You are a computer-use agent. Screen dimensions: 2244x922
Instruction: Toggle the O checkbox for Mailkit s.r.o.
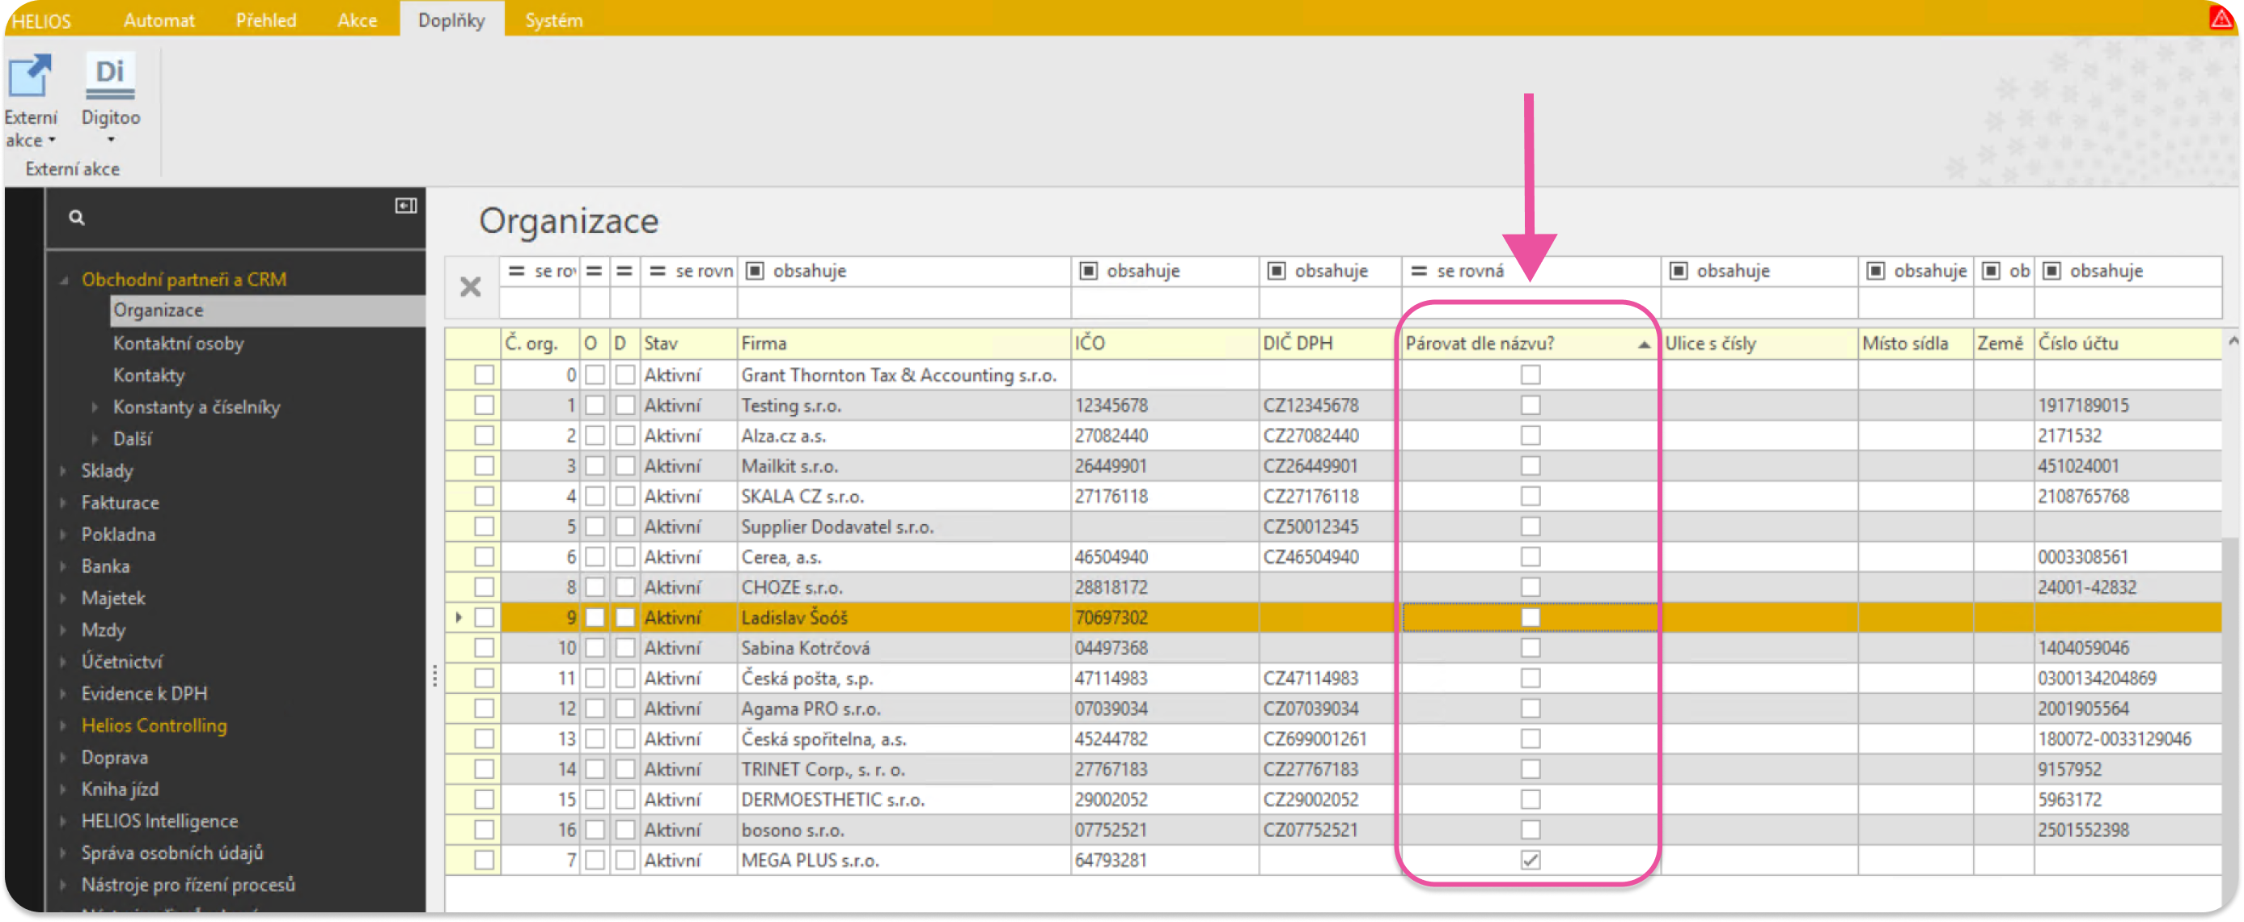595,466
